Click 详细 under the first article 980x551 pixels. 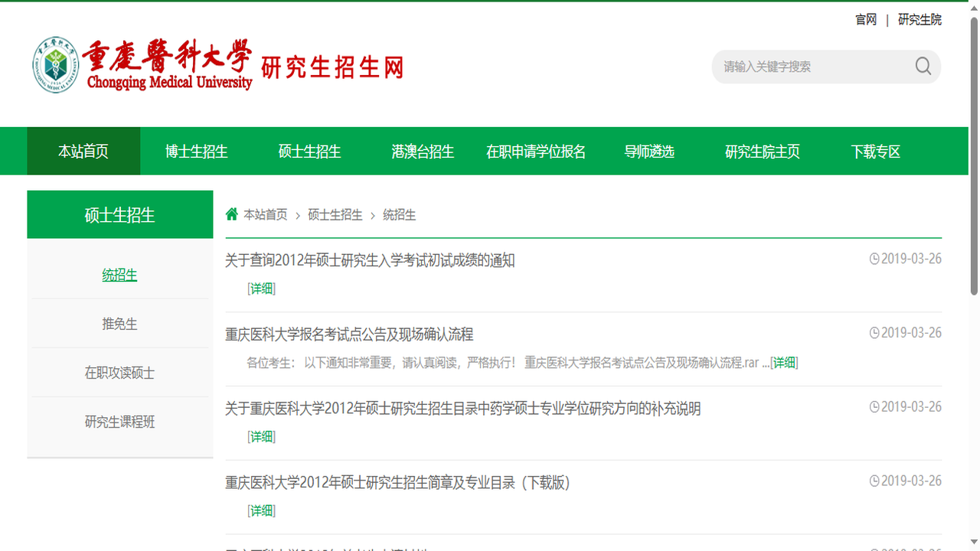(261, 289)
